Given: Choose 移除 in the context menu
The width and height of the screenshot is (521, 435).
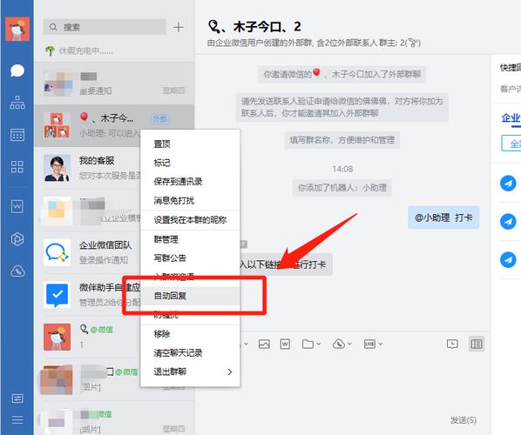Looking at the screenshot, I should pos(190,334).
